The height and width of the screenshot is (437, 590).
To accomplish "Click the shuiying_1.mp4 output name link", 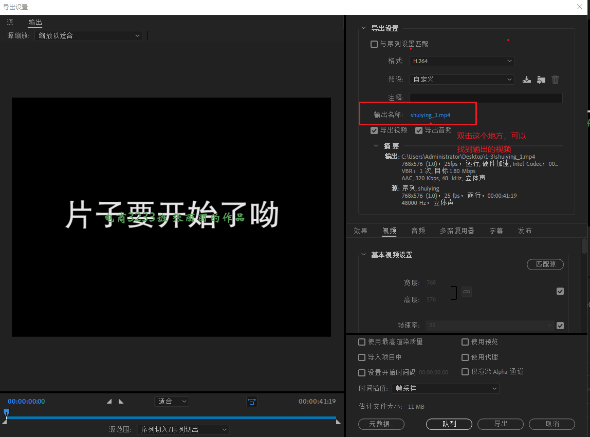I will click(x=430, y=115).
